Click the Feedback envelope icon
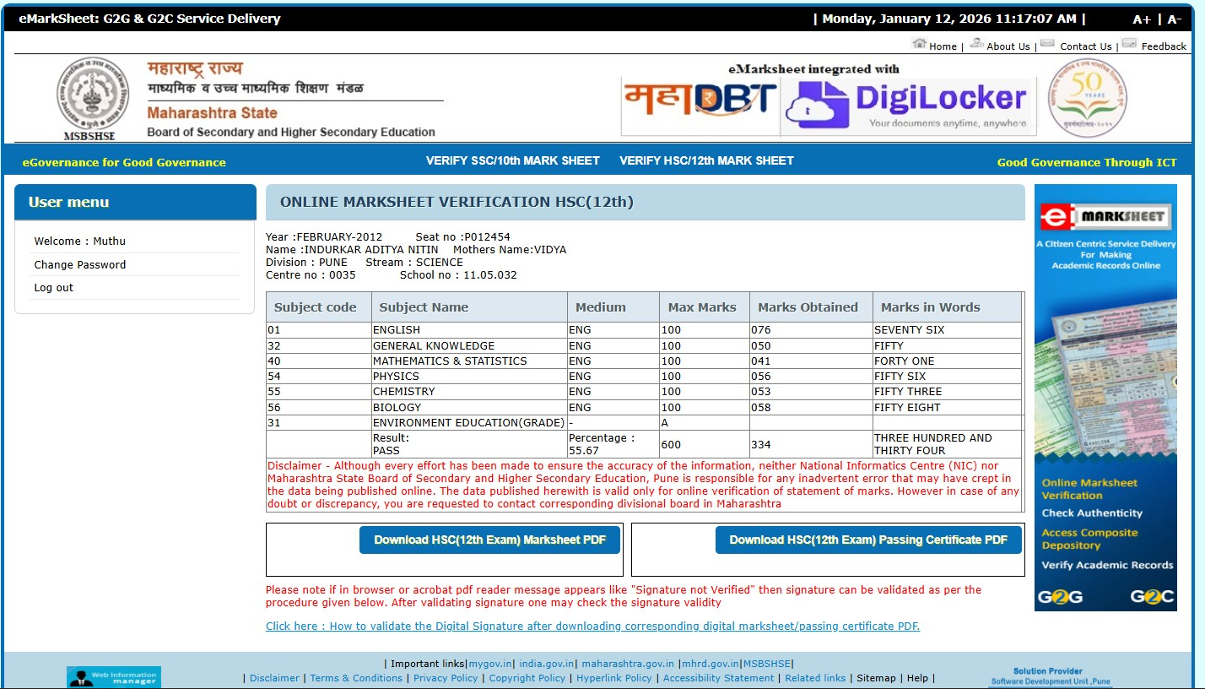Image resolution: width=1205 pixels, height=689 pixels. coord(1129,44)
